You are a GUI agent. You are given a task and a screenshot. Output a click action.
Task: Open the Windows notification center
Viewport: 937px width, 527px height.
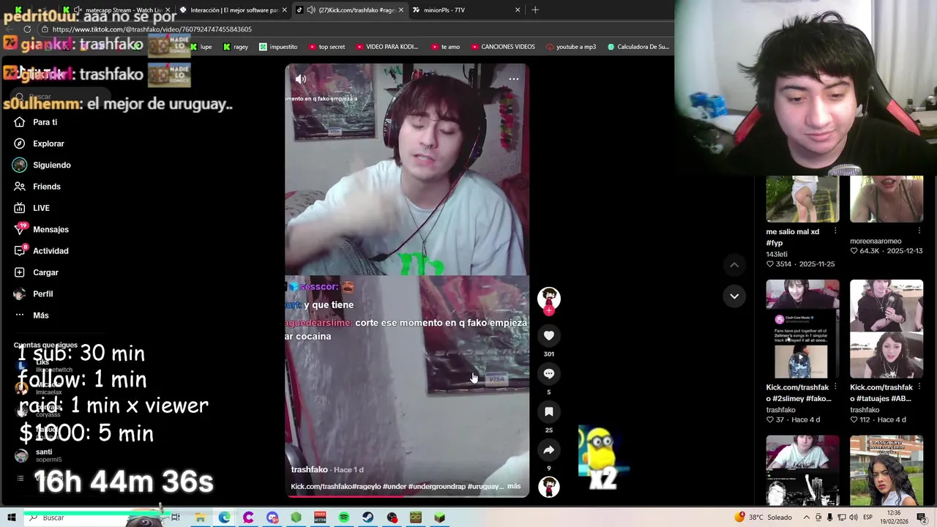[x=922, y=517]
